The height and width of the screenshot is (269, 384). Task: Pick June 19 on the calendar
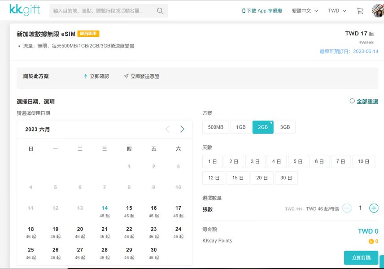(x=55, y=233)
